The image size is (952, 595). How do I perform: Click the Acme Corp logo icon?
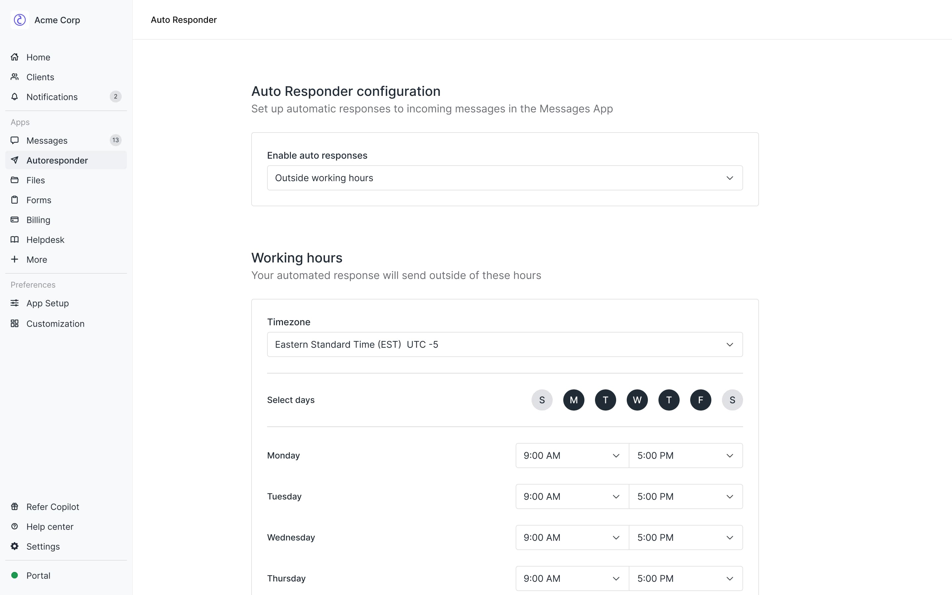click(20, 20)
